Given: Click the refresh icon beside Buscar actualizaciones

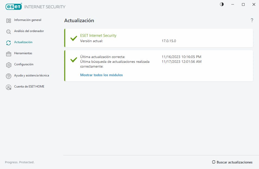Looking at the screenshot, I should 213,162.
